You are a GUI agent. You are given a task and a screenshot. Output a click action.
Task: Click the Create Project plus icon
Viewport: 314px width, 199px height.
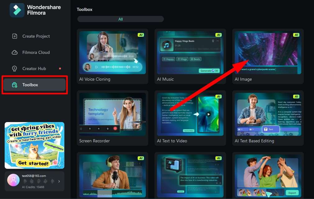tap(15, 36)
